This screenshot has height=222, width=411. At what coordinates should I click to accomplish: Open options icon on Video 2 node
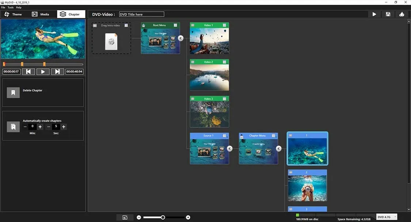[224, 62]
